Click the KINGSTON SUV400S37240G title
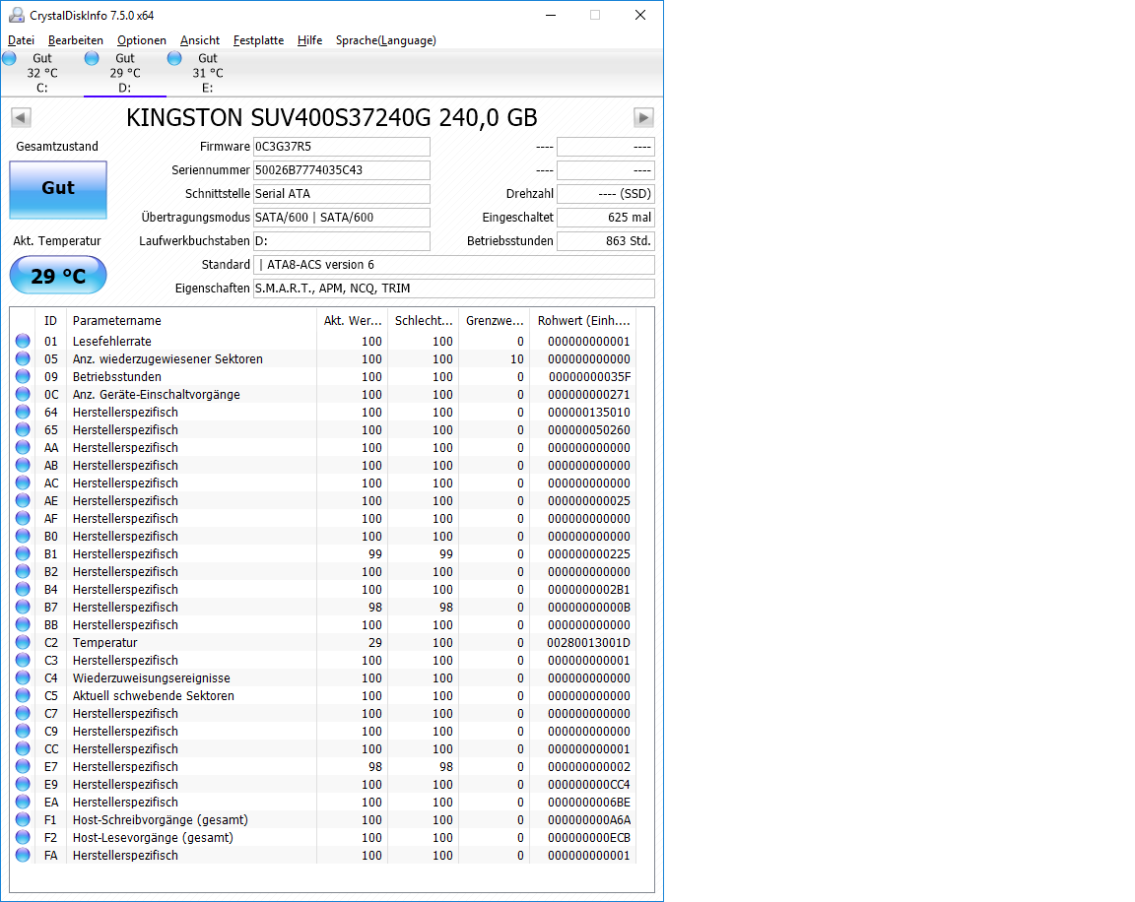1135x902 pixels. [x=332, y=118]
